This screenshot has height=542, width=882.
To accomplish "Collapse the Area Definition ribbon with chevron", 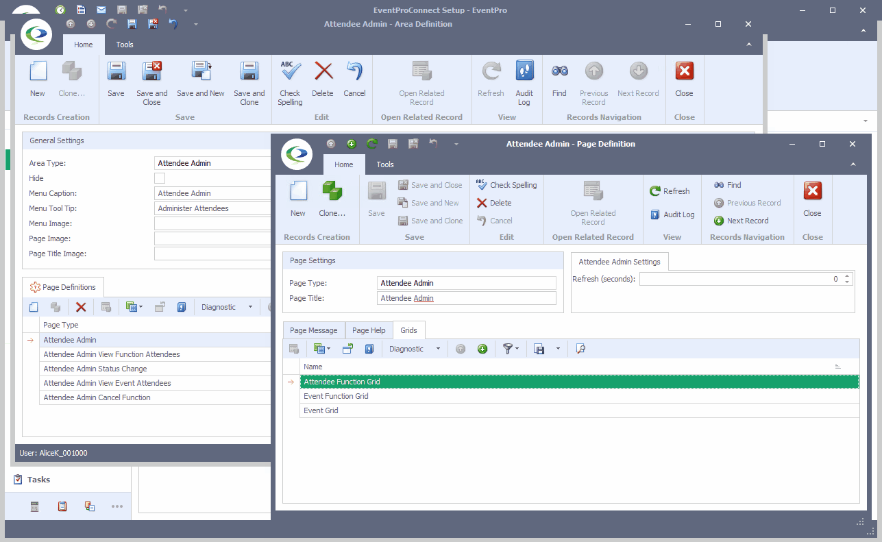I will click(x=748, y=45).
